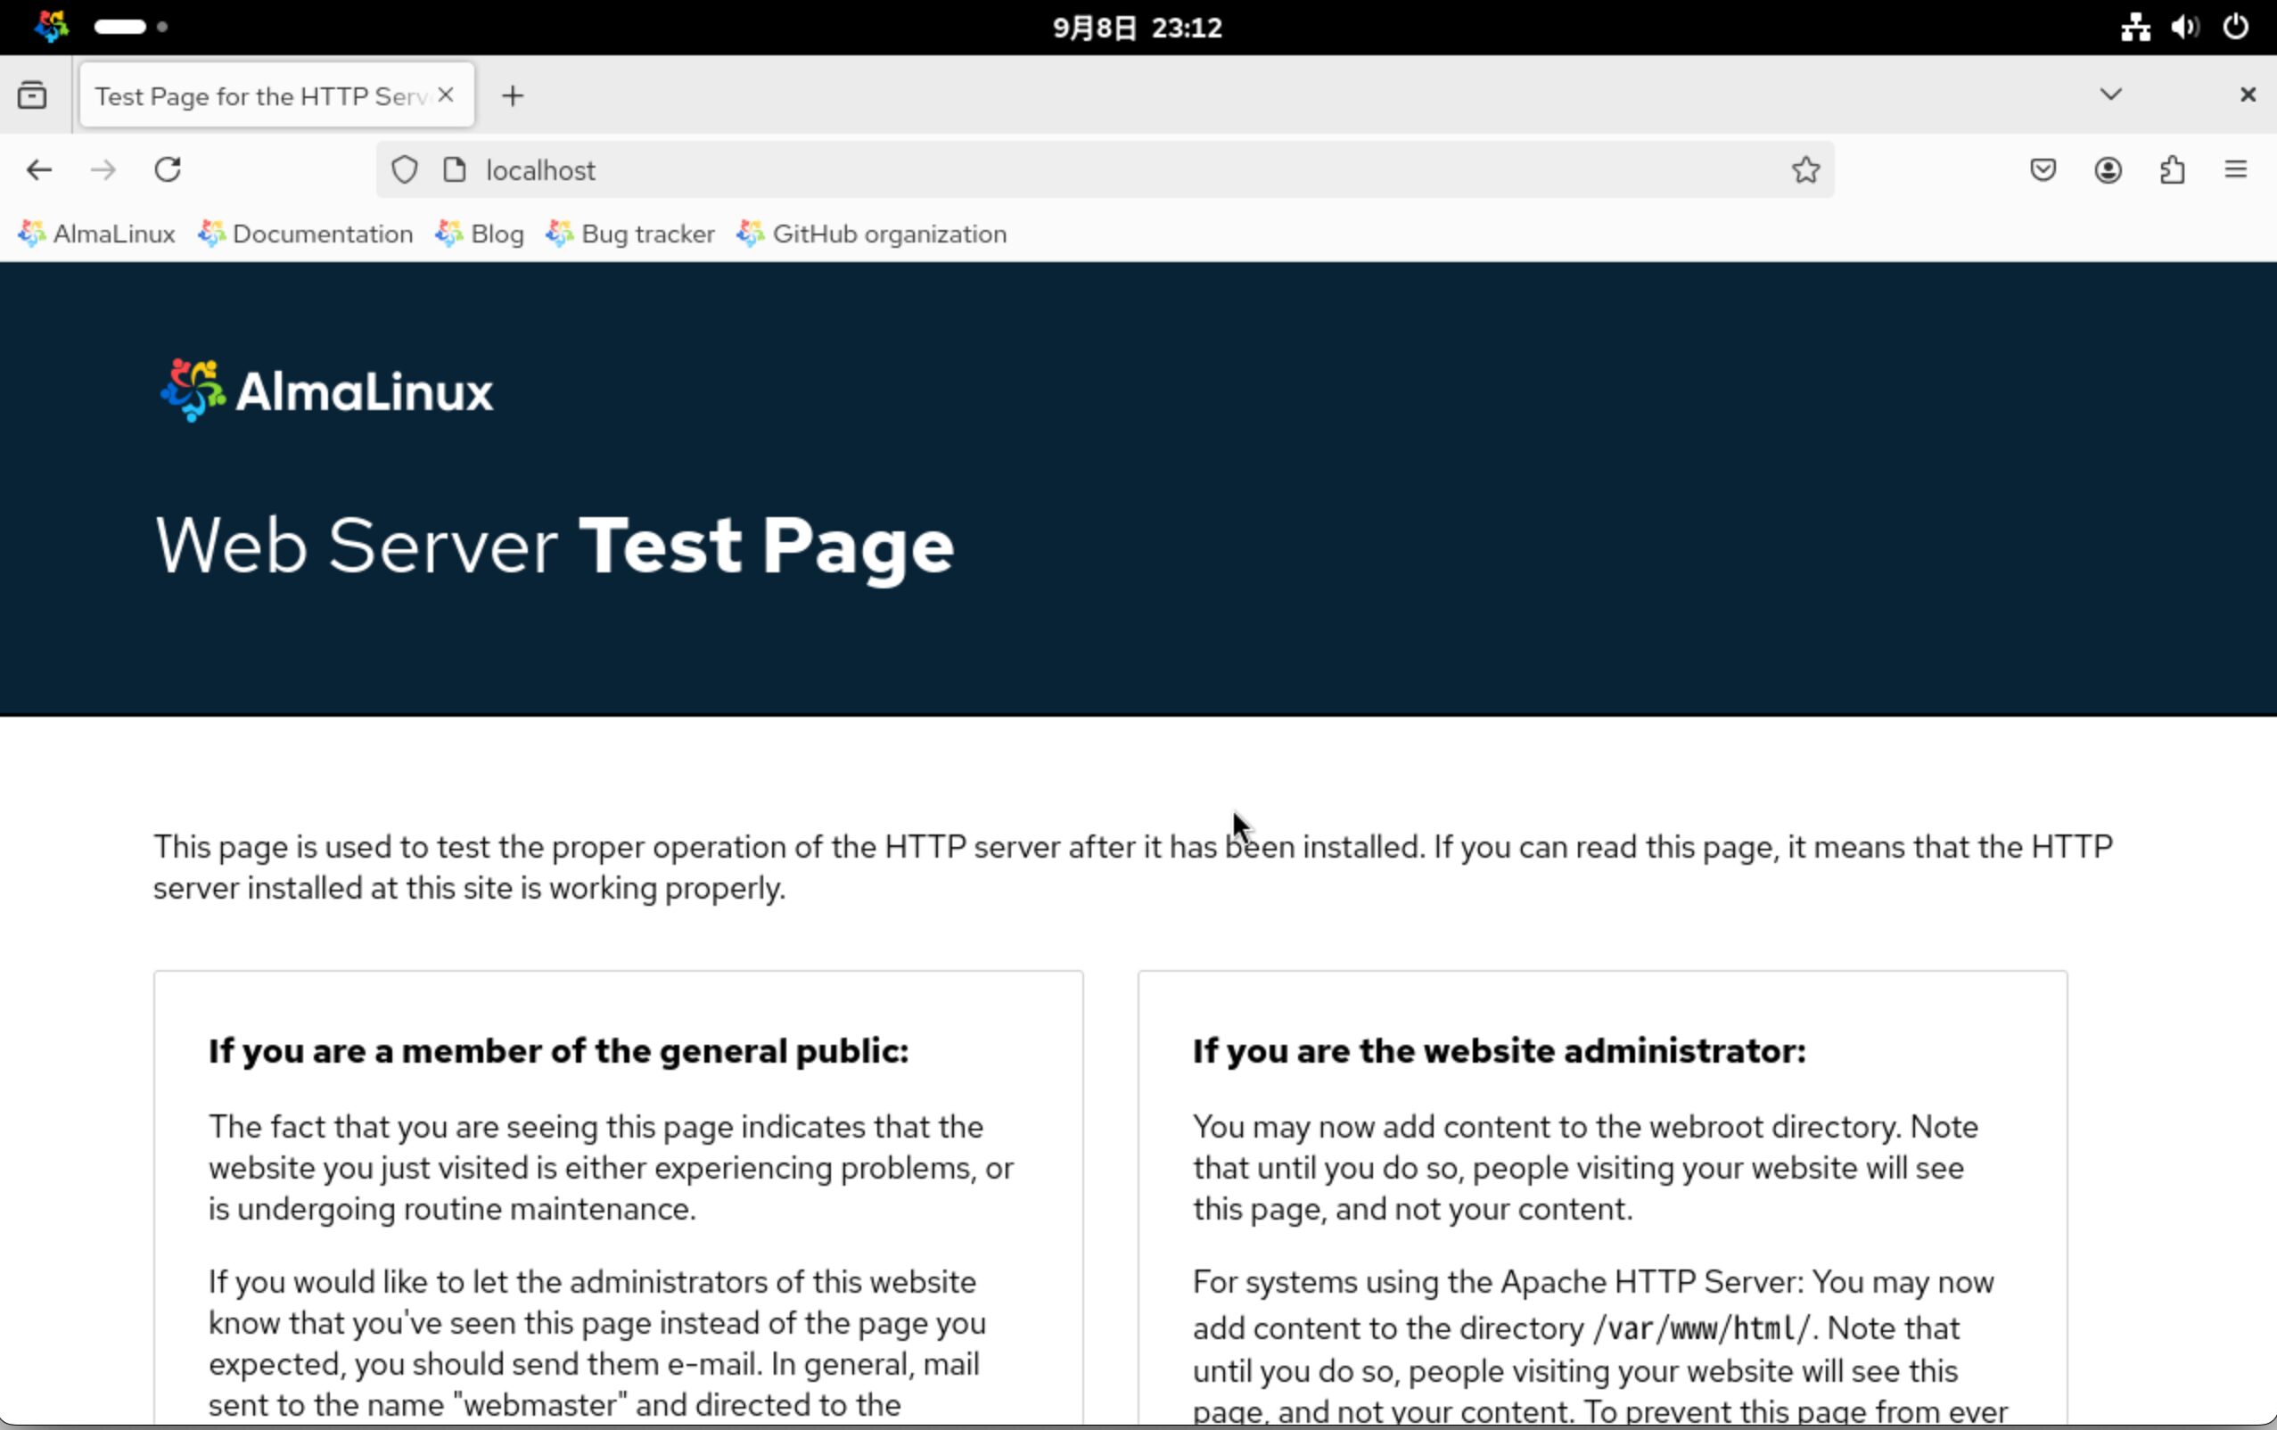The image size is (2277, 1430).
Task: Open Activities via the AlmaLinux top-bar icon
Action: 51,27
